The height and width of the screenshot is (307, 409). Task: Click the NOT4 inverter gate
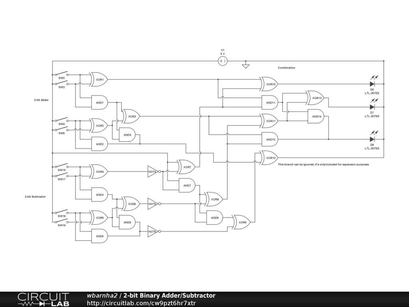pos(153,171)
